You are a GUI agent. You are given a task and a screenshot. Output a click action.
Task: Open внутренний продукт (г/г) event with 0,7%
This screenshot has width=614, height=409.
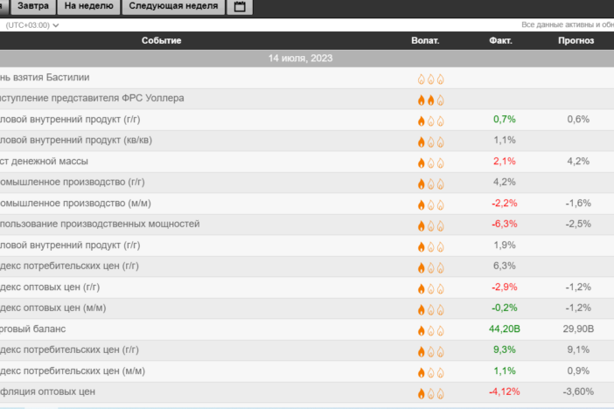70,120
